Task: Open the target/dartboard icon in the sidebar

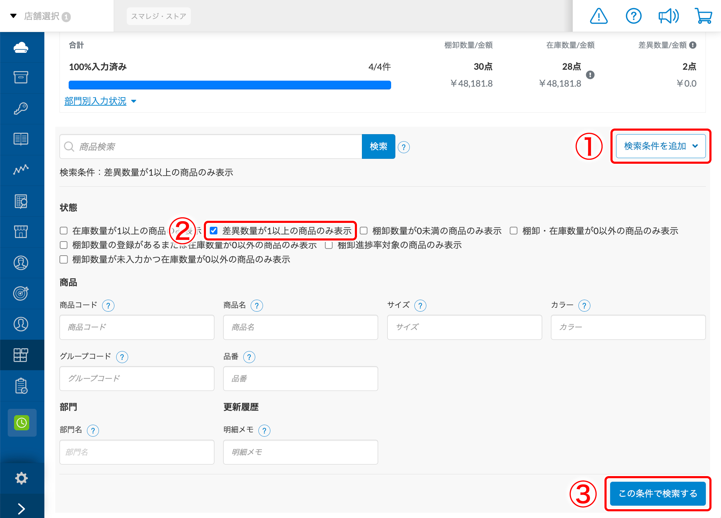Action: (x=21, y=293)
